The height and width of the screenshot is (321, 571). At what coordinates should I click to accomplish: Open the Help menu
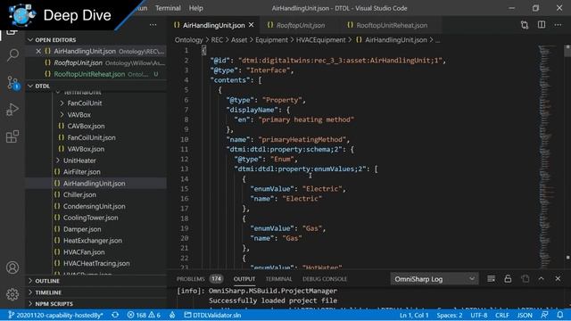(x=196, y=8)
